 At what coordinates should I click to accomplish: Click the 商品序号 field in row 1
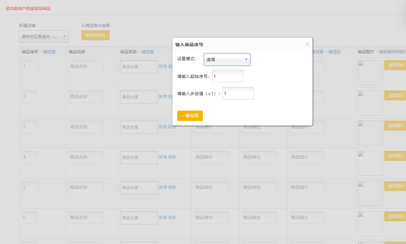(x=30, y=66)
